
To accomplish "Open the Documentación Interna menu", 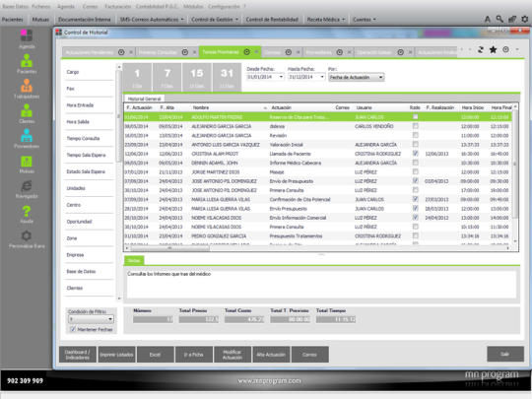I will coord(85,20).
